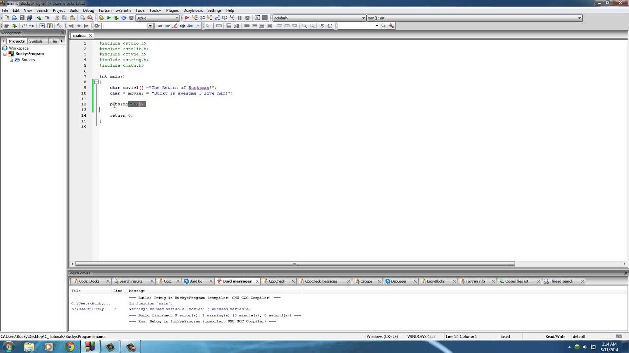Viewport: 629px width, 353px height.
Task: Switch to the Files tab
Action: (x=54, y=41)
